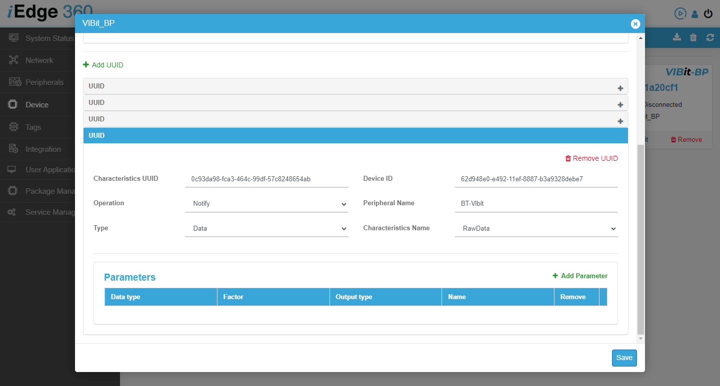Click the dialog vertical scrollbar thumb

(641, 240)
